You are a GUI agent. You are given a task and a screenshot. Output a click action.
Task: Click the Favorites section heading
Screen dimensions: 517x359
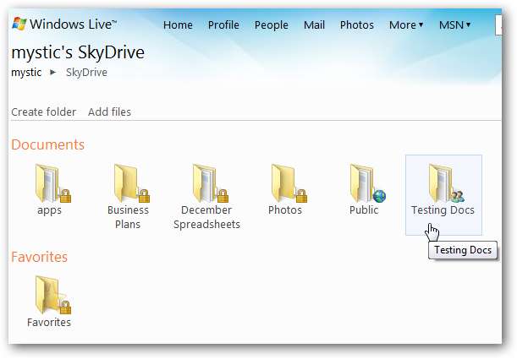tap(39, 257)
